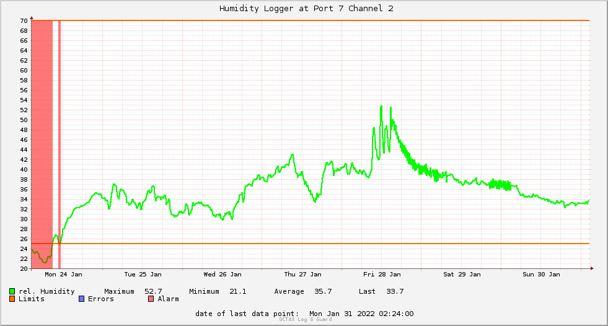Click the 'Wed 26 Jan' x-axis label

tap(222, 274)
